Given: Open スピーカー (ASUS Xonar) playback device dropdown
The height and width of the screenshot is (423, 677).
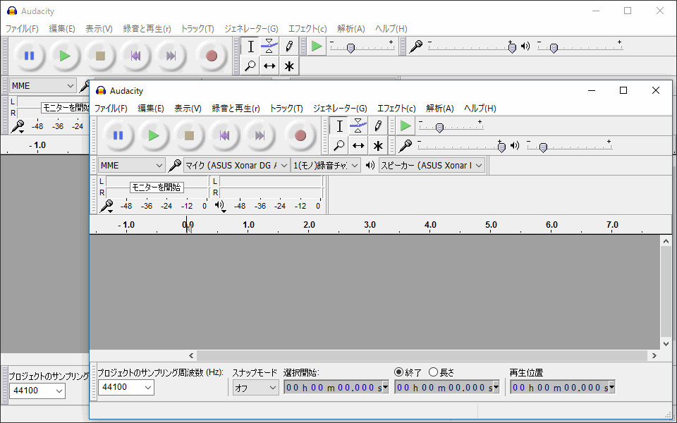Looking at the screenshot, I should (432, 165).
